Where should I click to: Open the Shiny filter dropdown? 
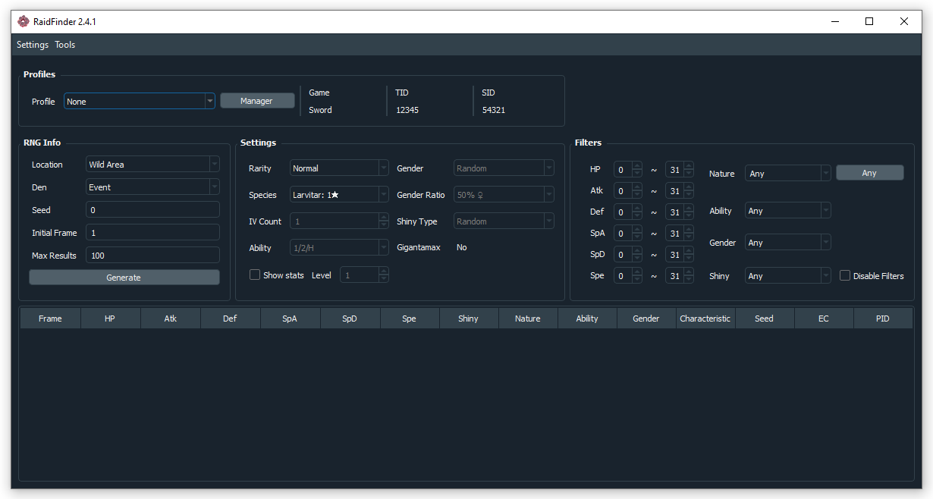coord(787,276)
